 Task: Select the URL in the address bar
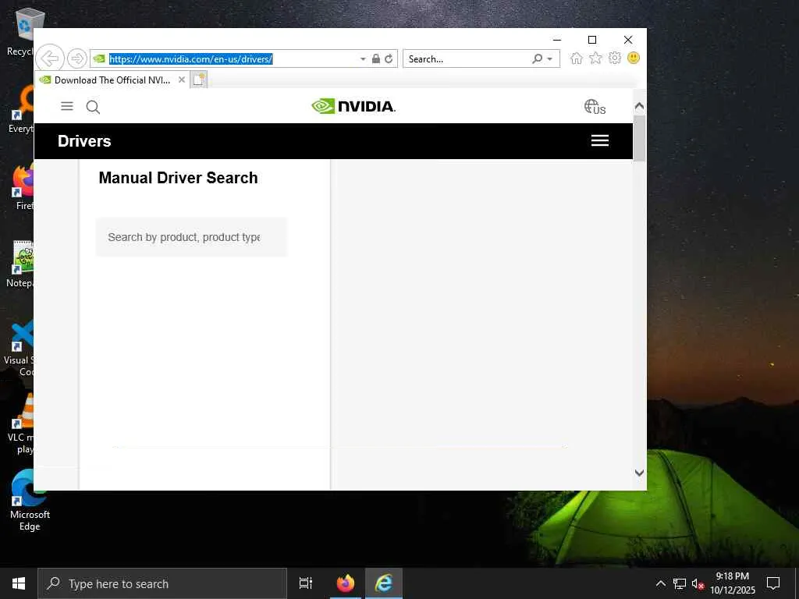pos(191,59)
